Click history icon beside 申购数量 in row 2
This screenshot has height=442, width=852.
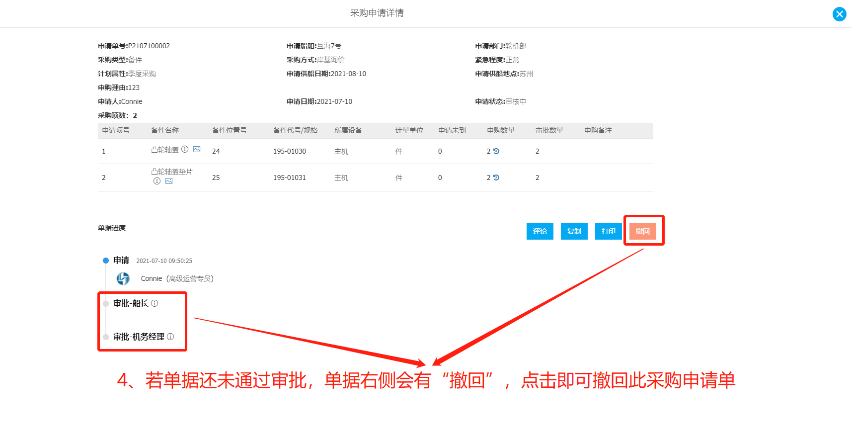coord(496,177)
